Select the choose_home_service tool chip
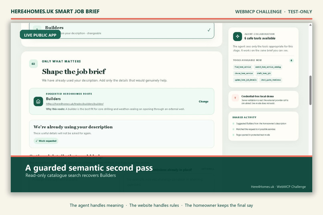Viewport: 323px width, 215px height. [244, 73]
